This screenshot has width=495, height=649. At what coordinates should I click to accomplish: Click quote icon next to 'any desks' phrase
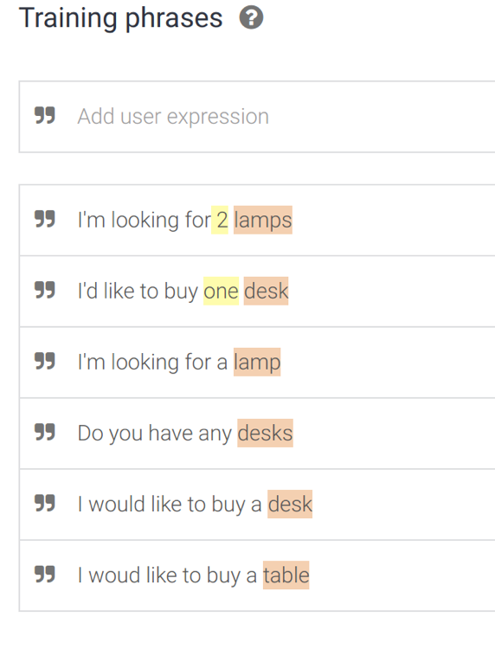pos(45,432)
